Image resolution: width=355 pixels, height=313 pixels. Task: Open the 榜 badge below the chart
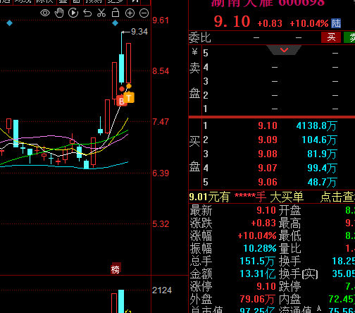116,269
